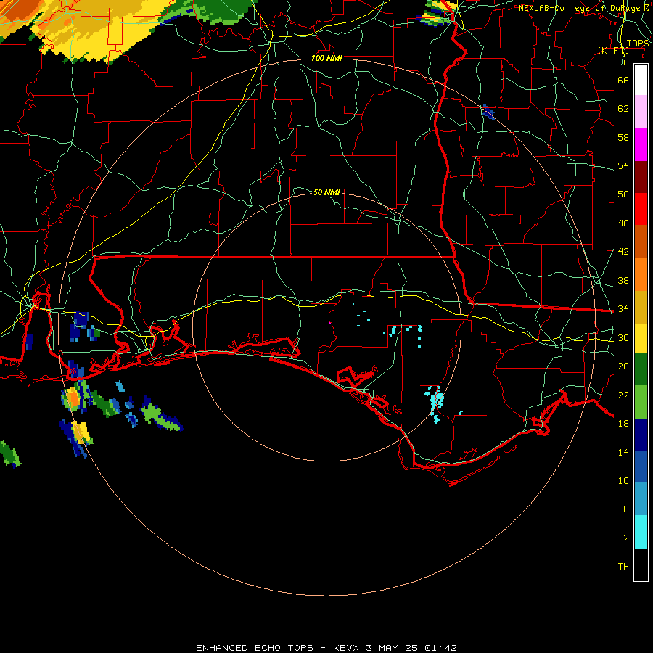Click the '38' legend value label
Viewport: 653px width, 653px height.
pos(623,280)
